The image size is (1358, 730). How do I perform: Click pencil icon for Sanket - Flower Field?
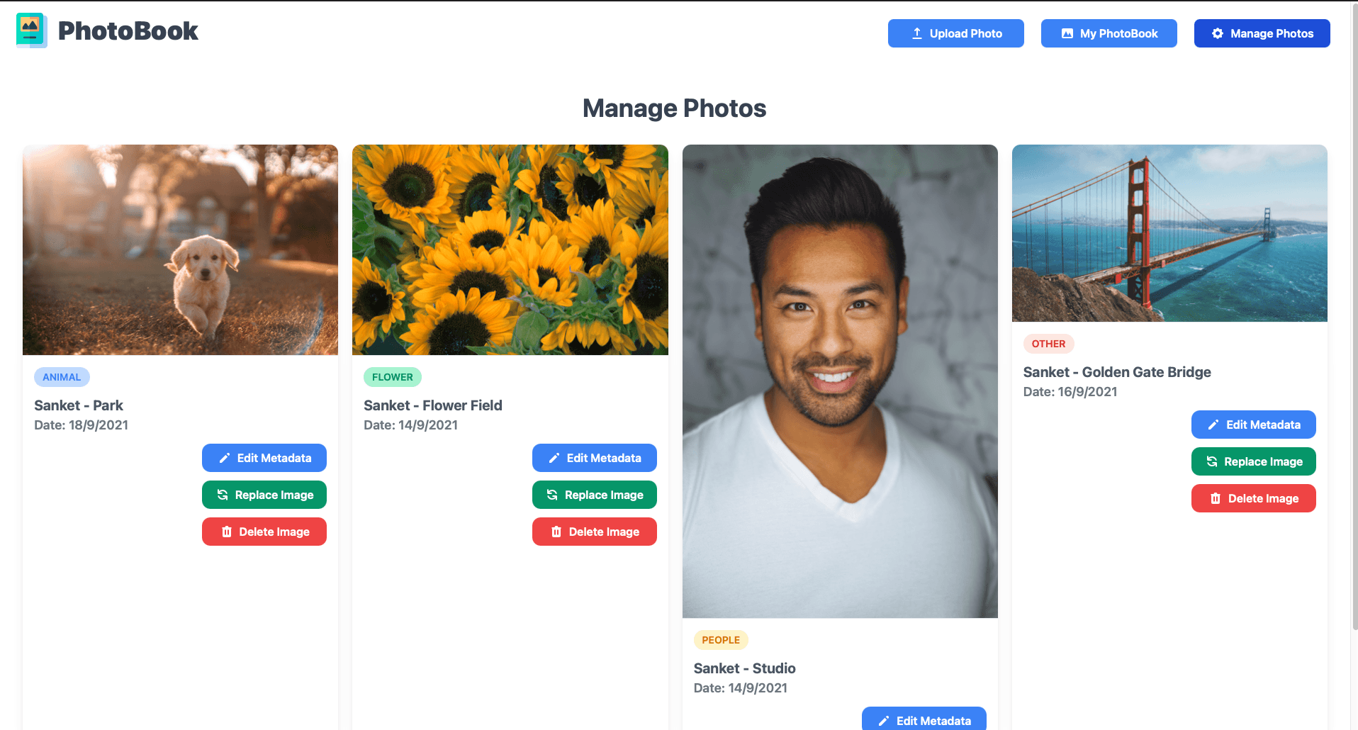pos(554,458)
